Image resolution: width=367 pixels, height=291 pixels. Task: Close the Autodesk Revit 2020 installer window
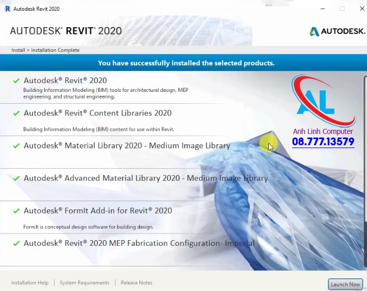click(361, 9)
